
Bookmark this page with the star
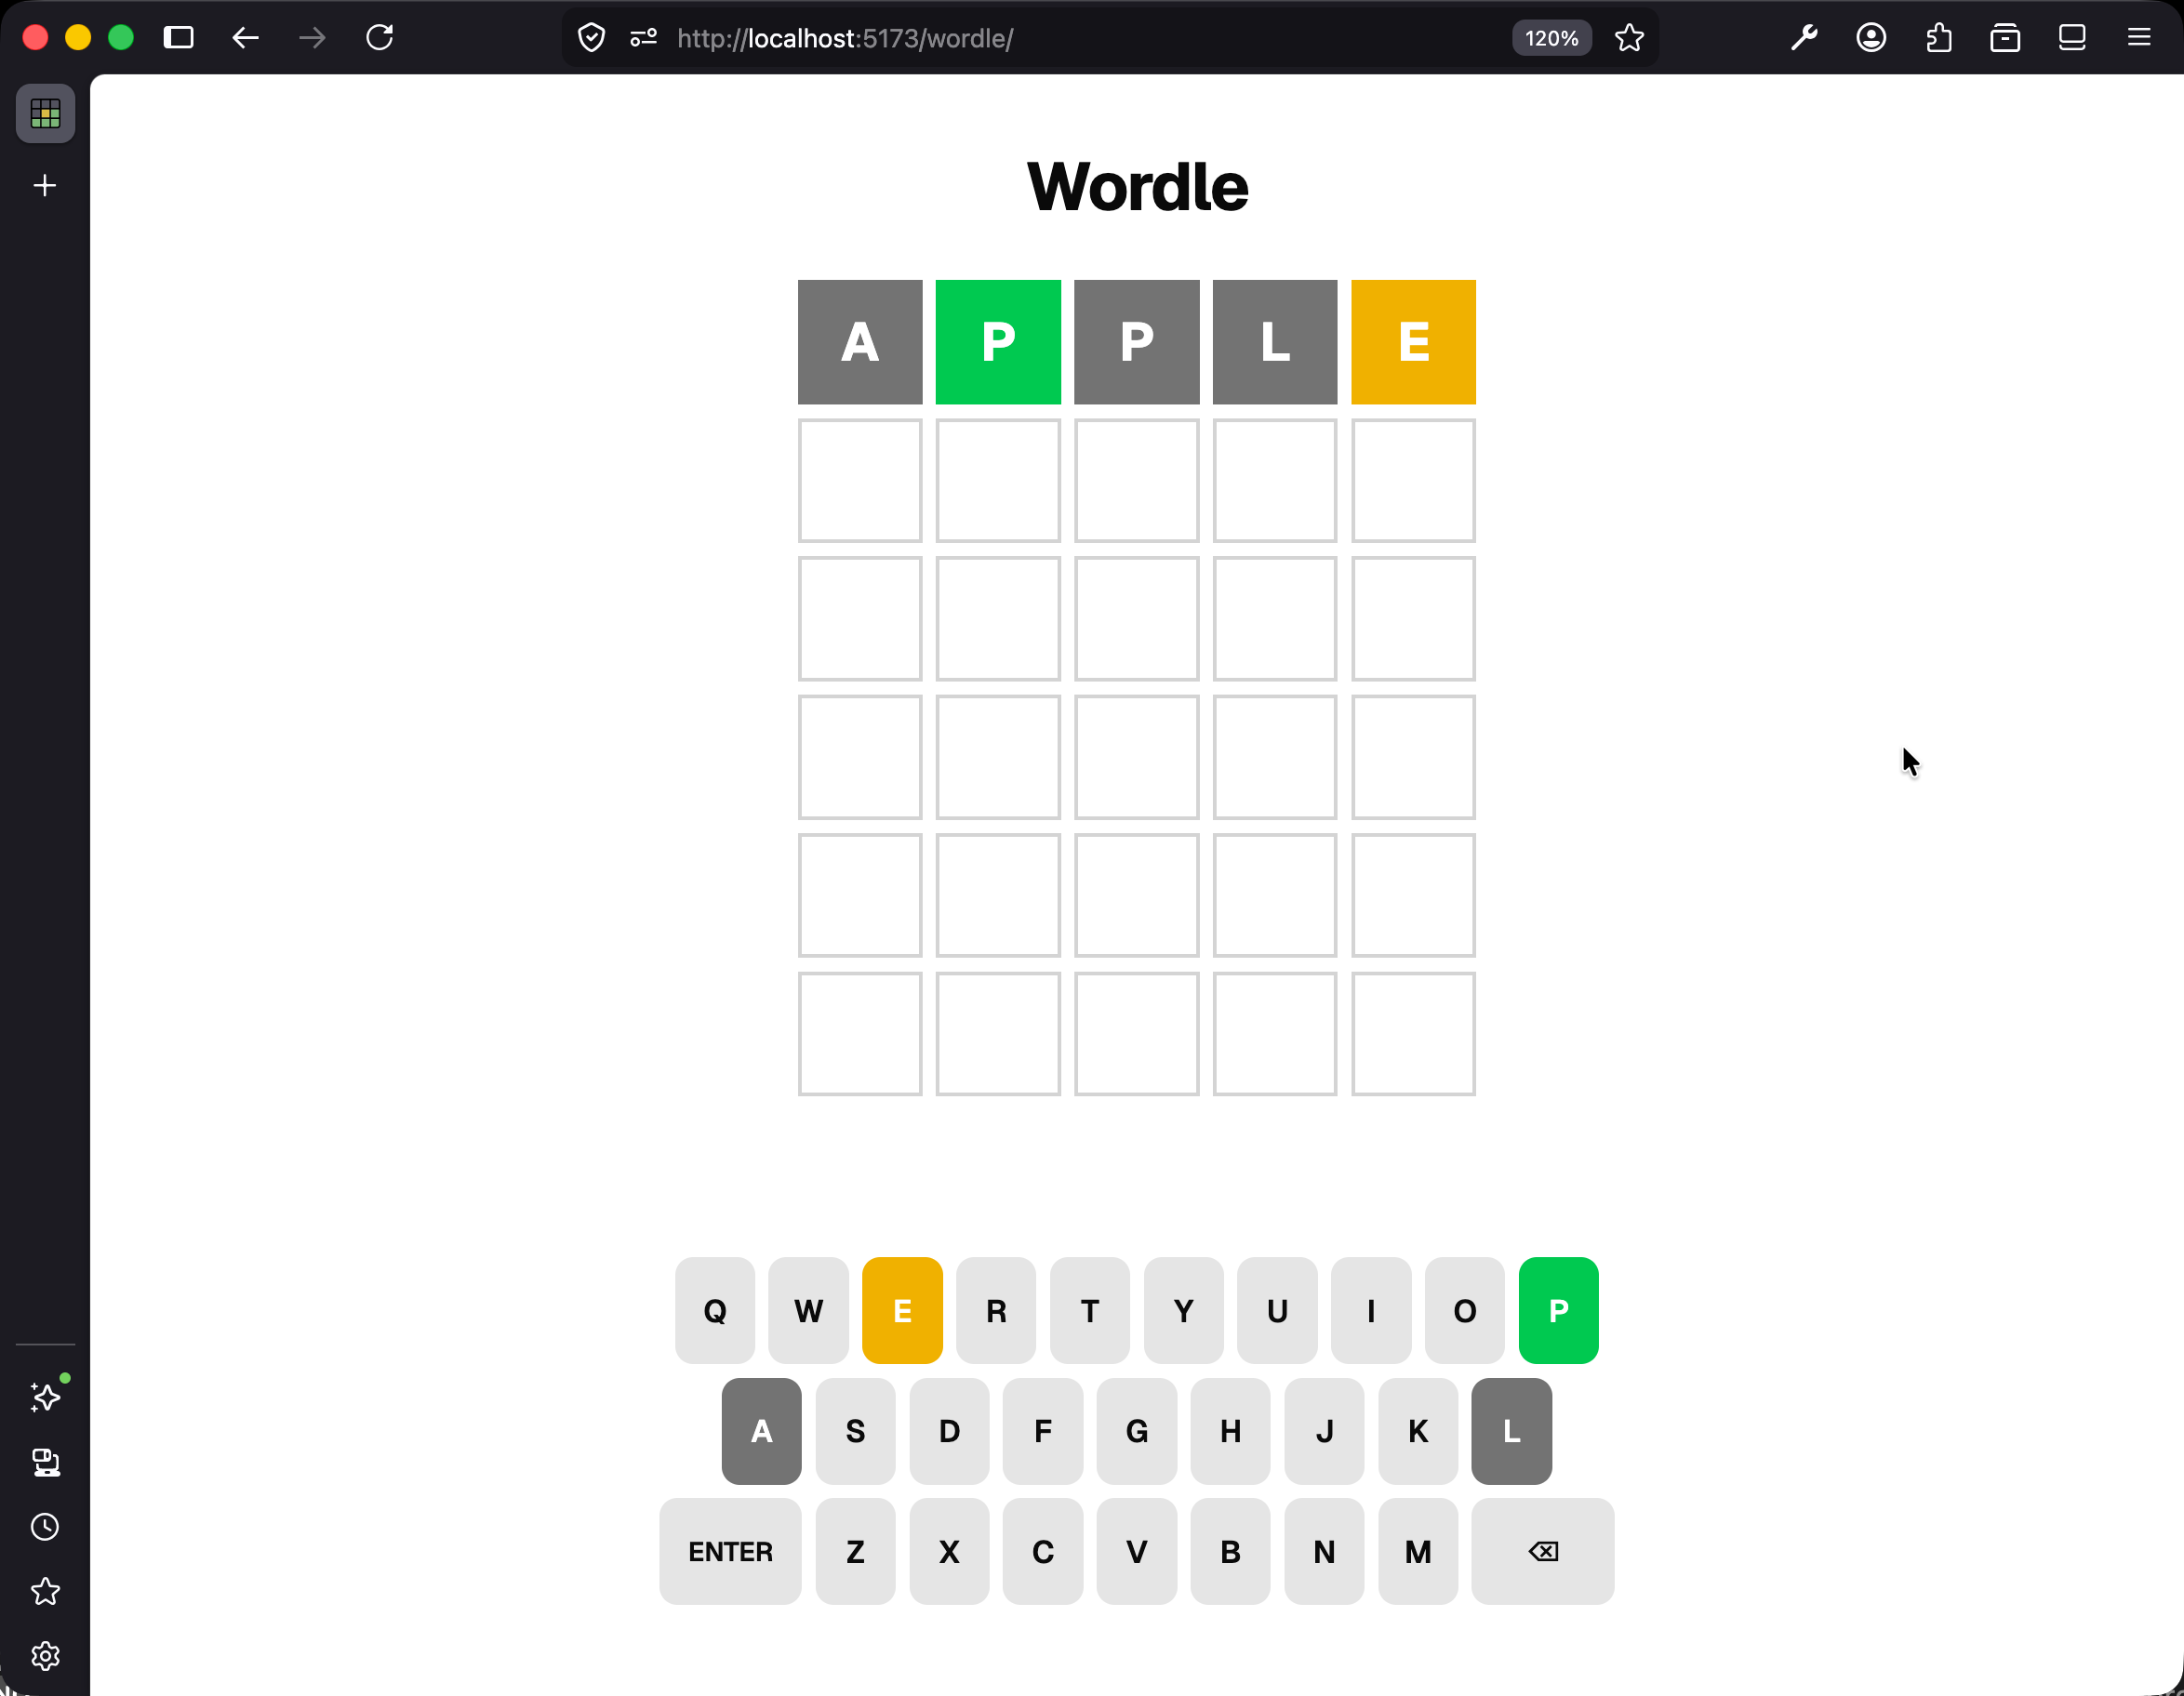[x=1629, y=38]
